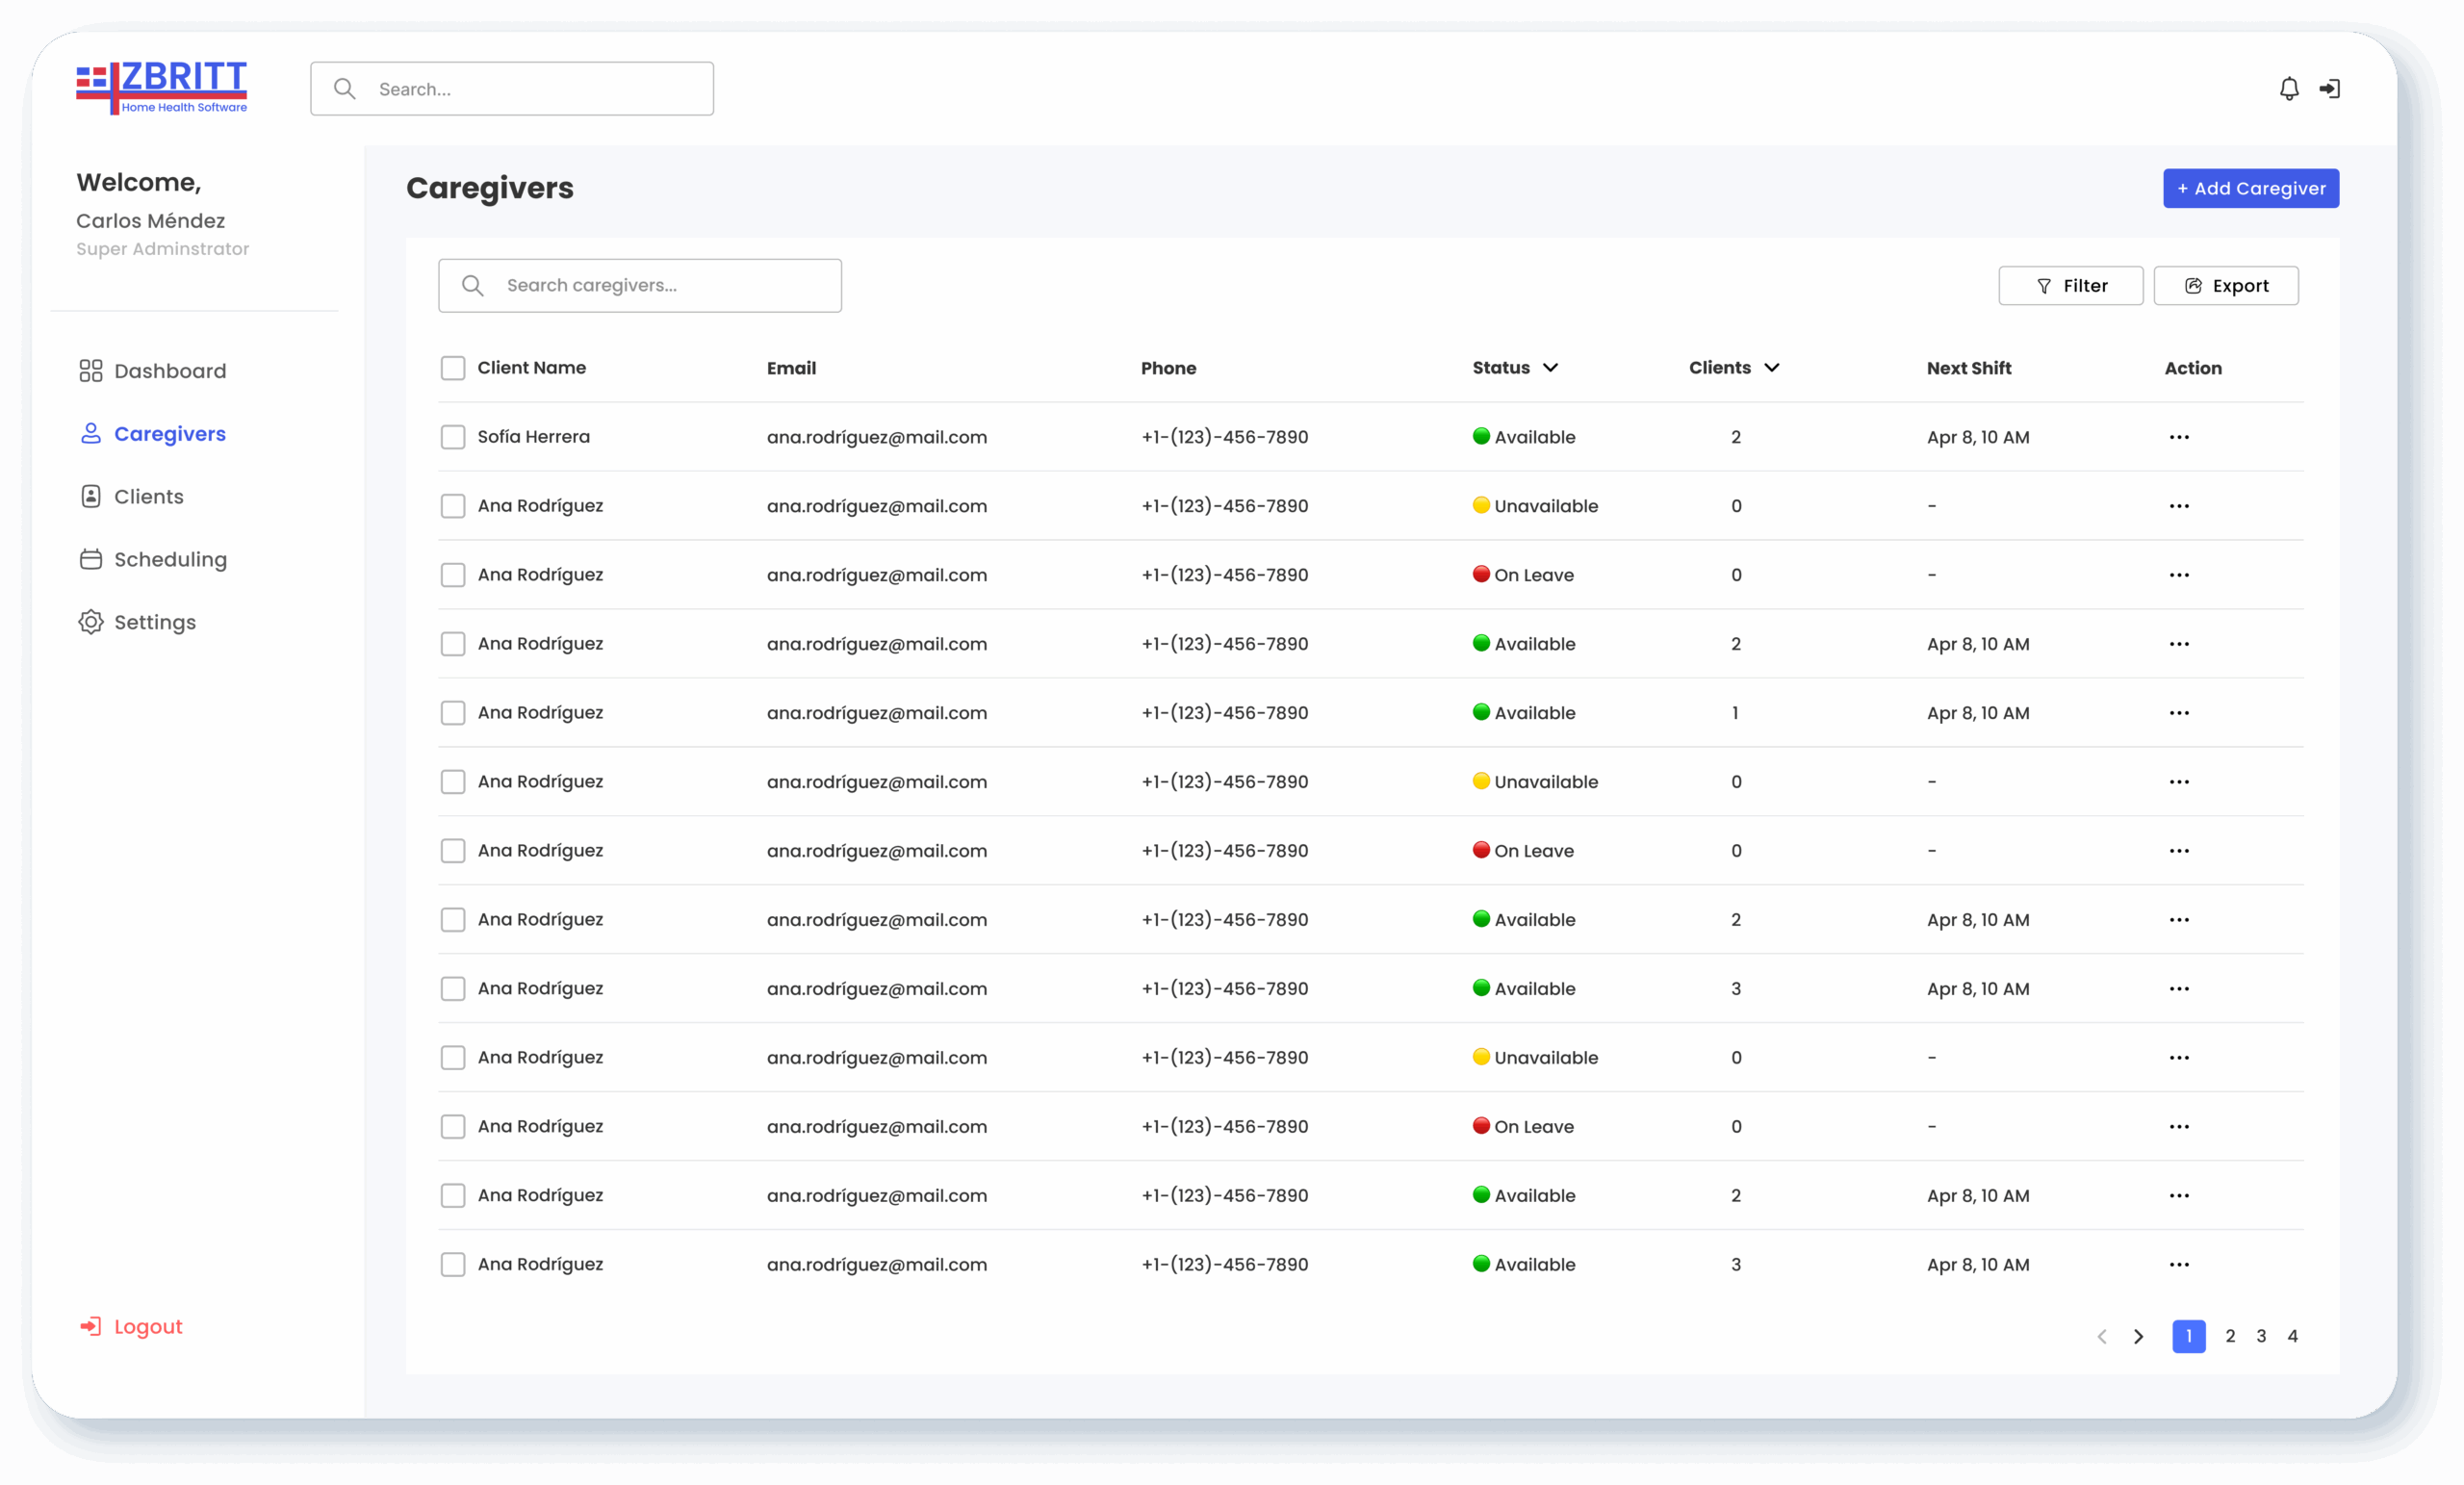This screenshot has height=1485, width=2464.
Task: Open the Clients menu item
Action: click(132, 497)
